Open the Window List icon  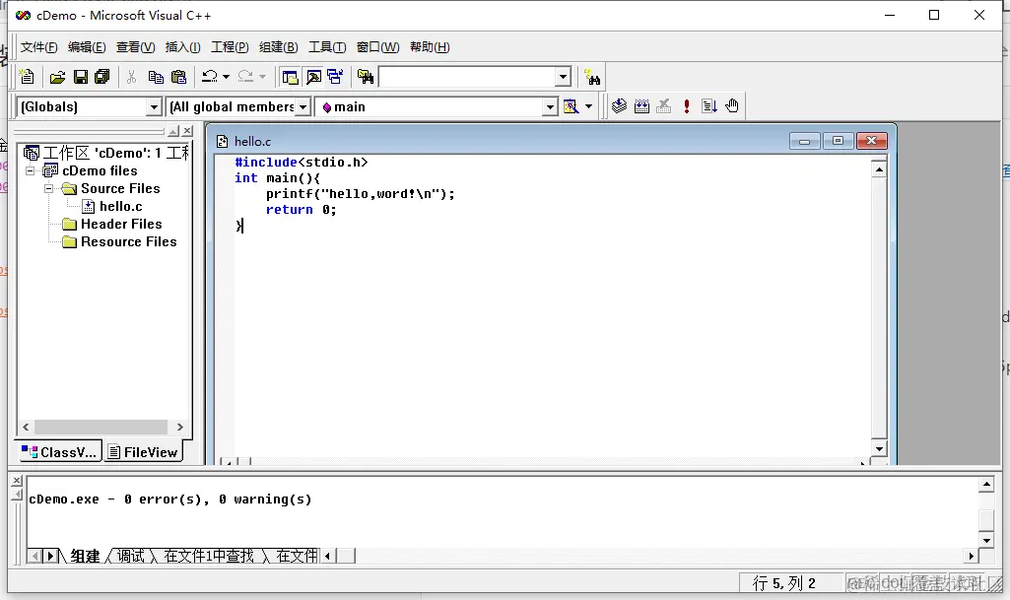[x=335, y=77]
